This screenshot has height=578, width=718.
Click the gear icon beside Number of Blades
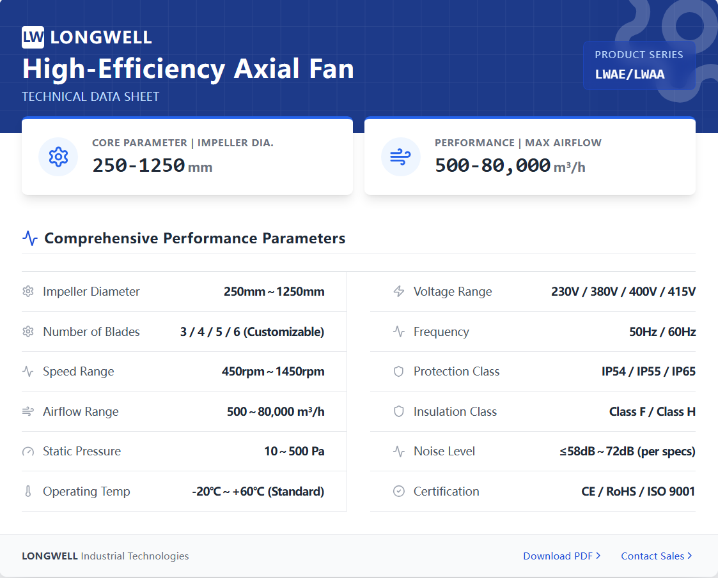click(28, 331)
